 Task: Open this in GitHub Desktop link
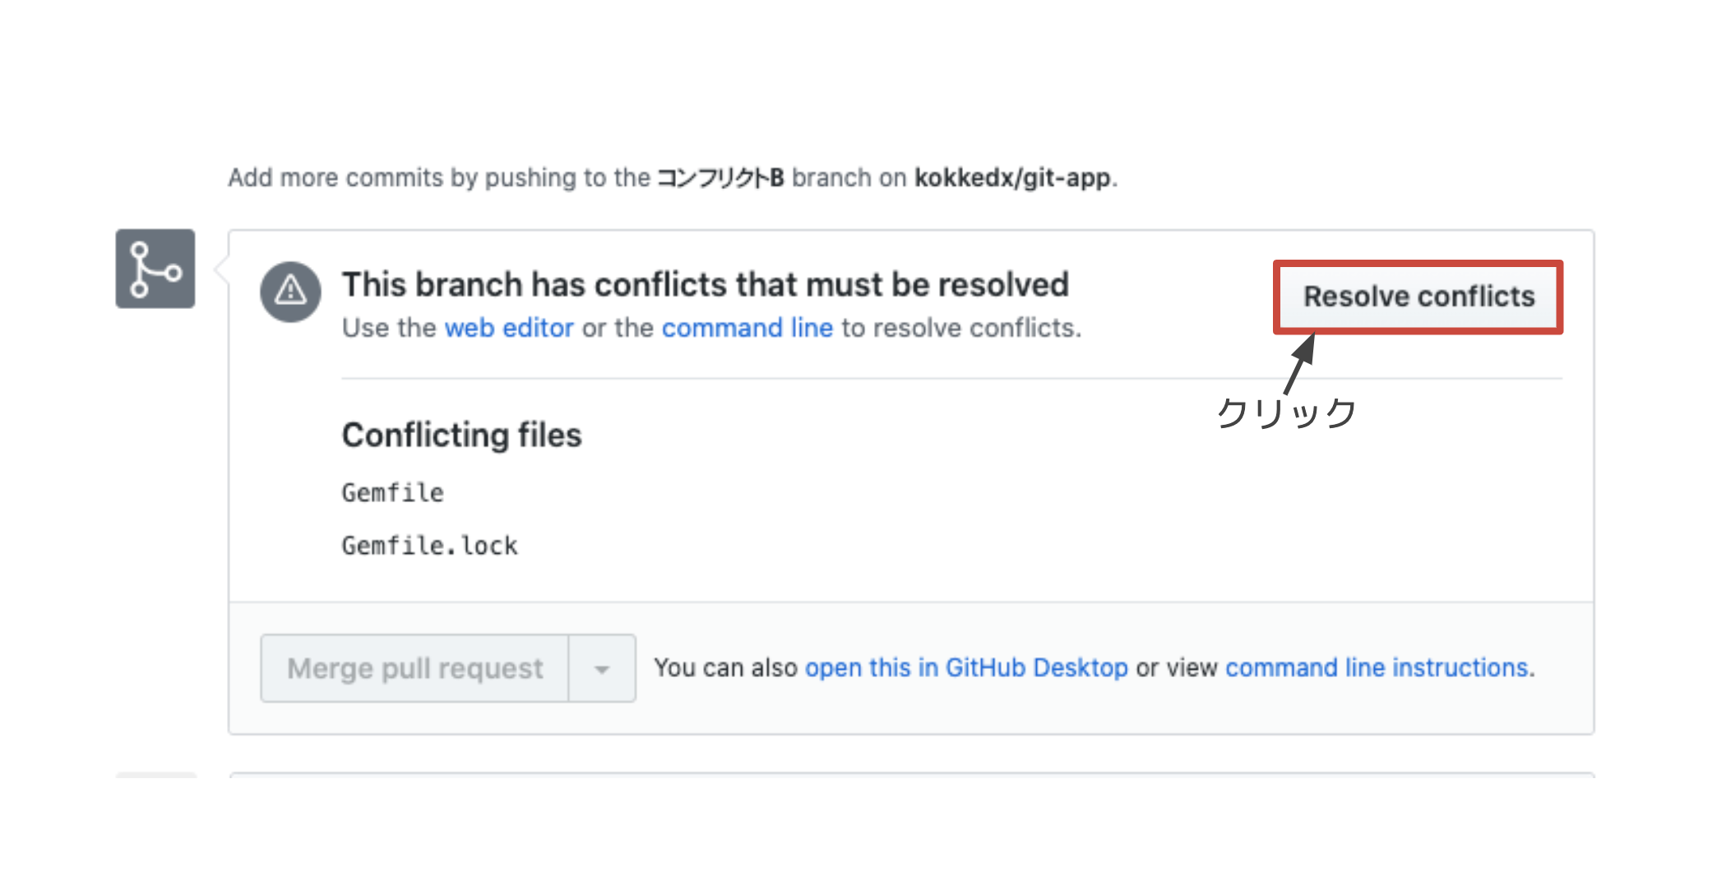pos(965,667)
